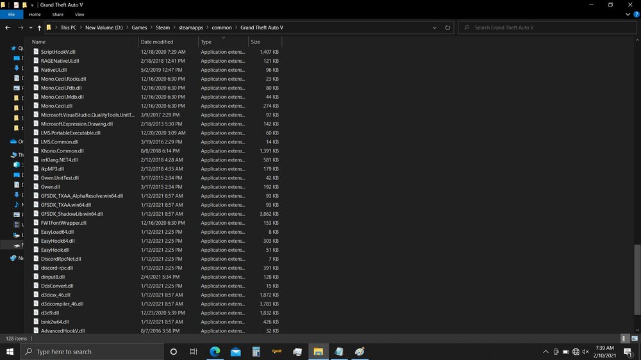Select the NativeUI.dll file
The height and width of the screenshot is (360, 641).
54,70
